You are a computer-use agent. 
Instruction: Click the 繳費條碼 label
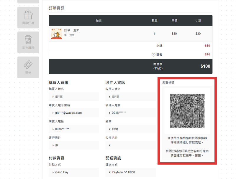tap(168, 83)
